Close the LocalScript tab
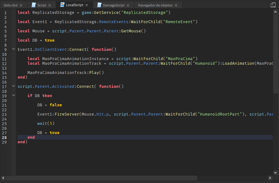Screen dimensions: 279x183 (87, 5)
